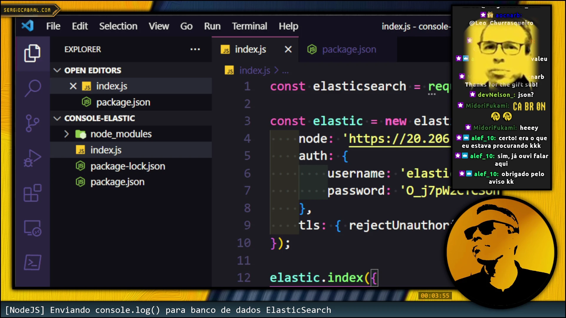Click the node_modules folder icon
The width and height of the screenshot is (566, 318).
click(80, 134)
